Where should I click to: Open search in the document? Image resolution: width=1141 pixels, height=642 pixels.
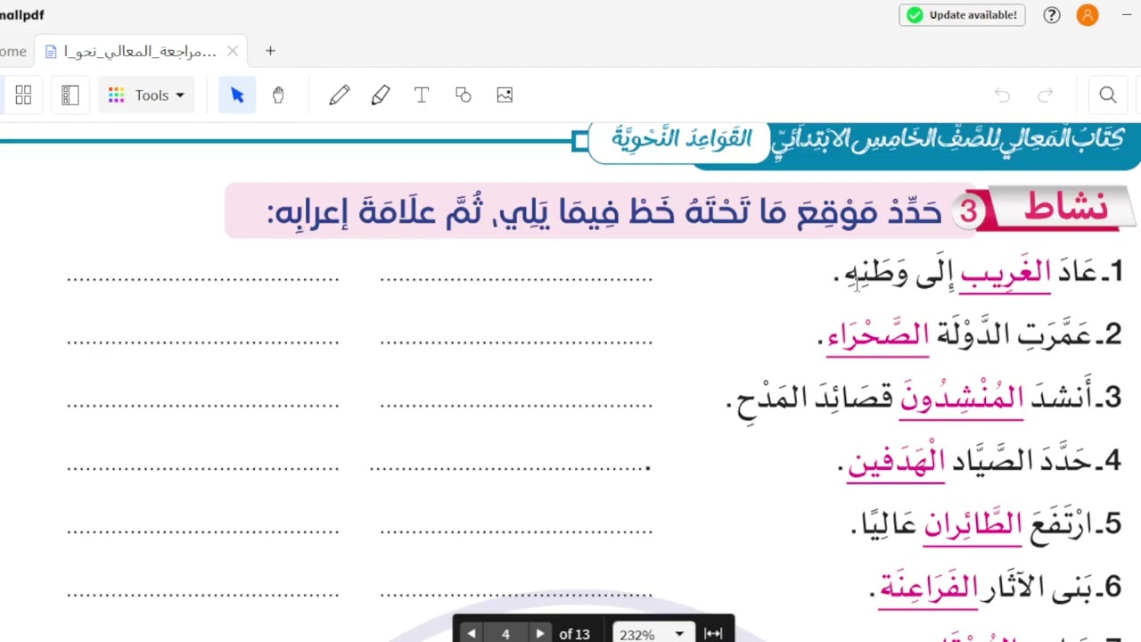(1108, 95)
